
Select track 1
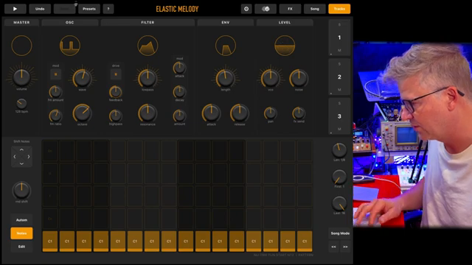tap(339, 38)
